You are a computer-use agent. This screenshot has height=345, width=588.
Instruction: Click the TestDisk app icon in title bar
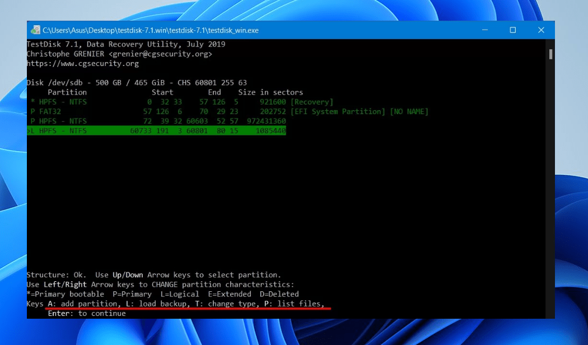(x=36, y=30)
